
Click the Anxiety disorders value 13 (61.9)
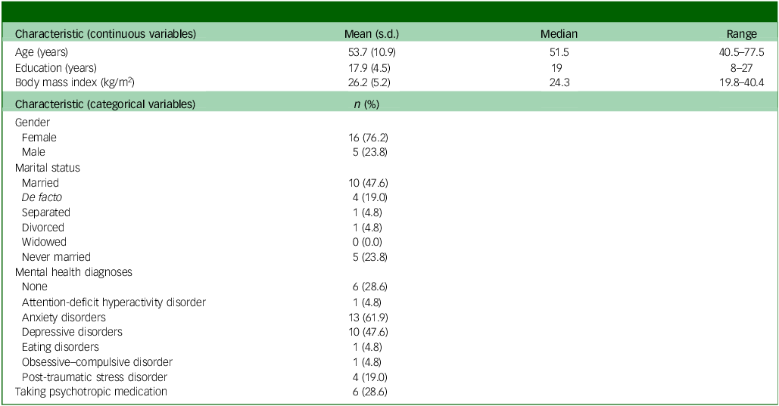pyautogui.click(x=368, y=317)
